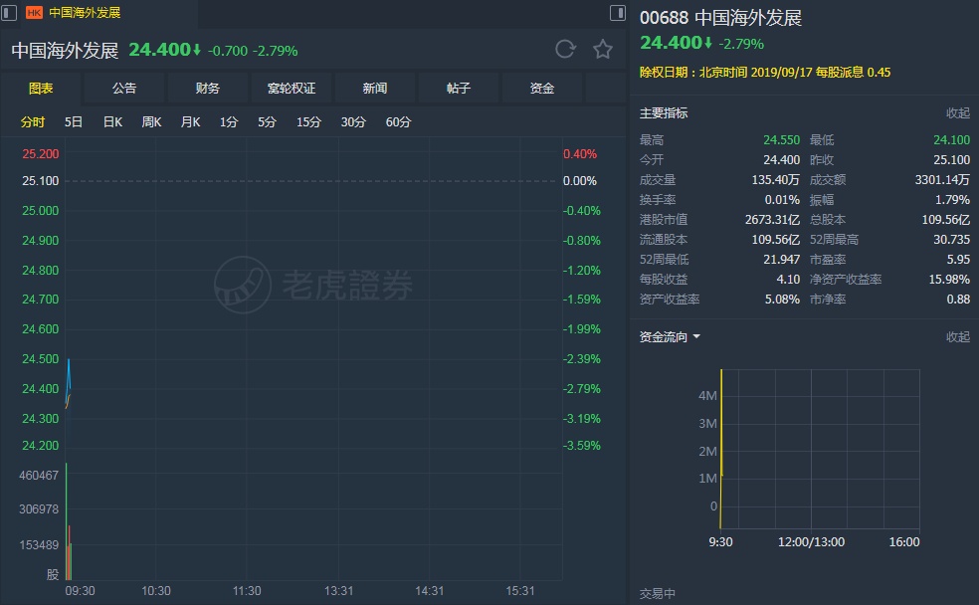Viewport: 979px width, 605px height.
Task: Open the 帖子 tab
Action: pos(459,88)
